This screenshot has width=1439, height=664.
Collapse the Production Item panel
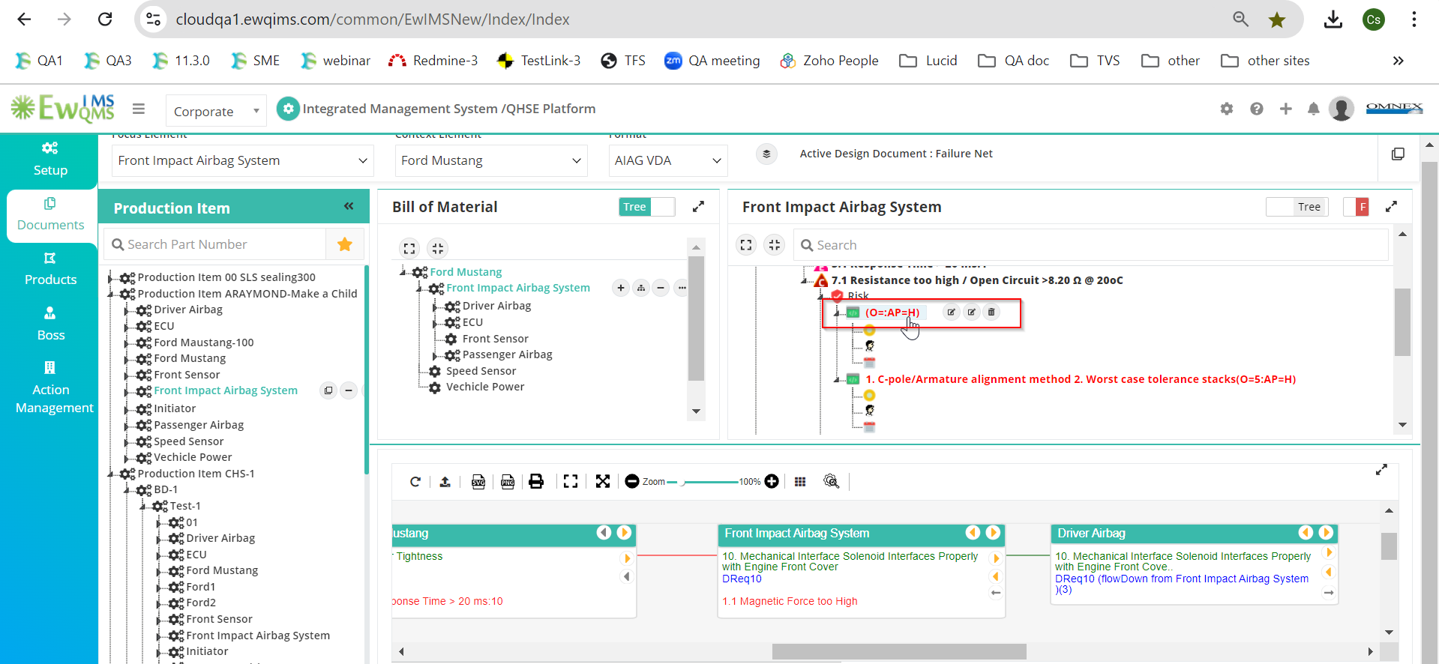click(349, 206)
